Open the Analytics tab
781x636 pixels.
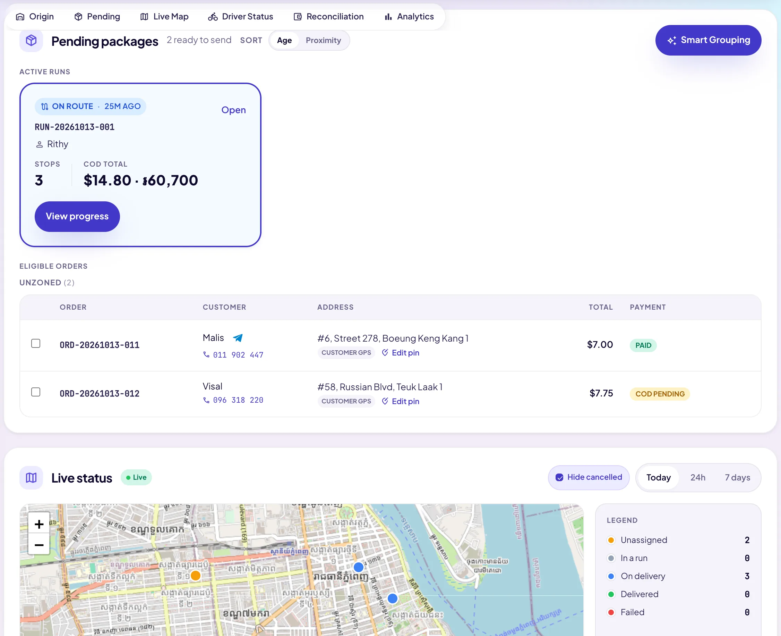[409, 16]
